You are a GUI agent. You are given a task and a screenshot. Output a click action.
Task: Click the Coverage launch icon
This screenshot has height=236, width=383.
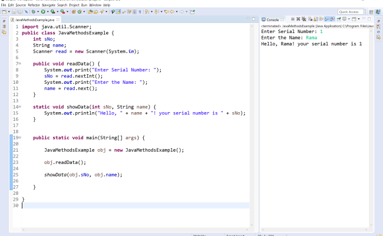tap(52, 12)
